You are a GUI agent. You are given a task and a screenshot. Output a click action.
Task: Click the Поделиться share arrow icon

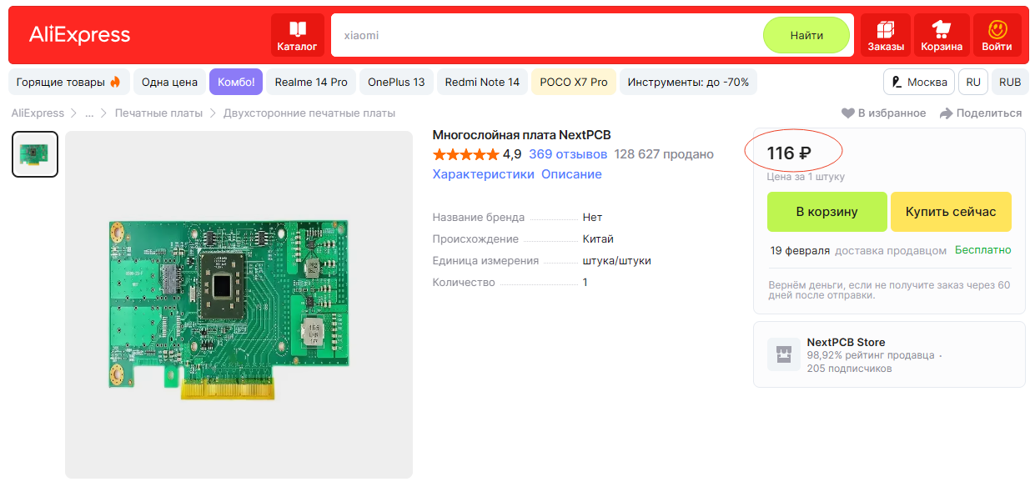point(946,113)
